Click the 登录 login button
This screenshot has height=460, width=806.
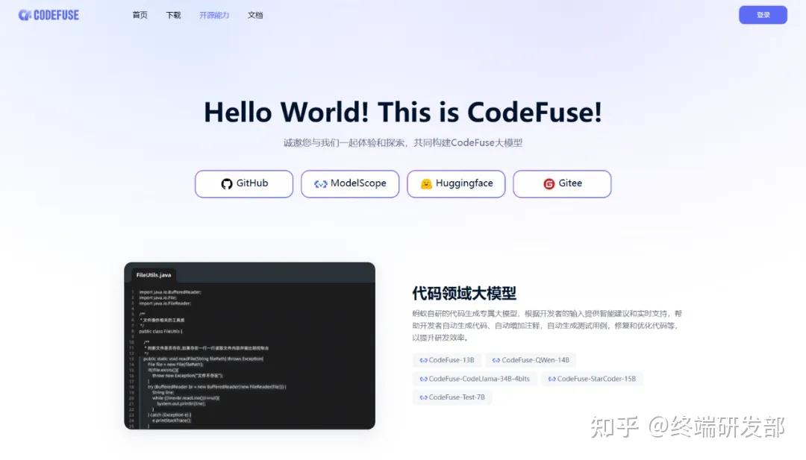pyautogui.click(x=763, y=15)
